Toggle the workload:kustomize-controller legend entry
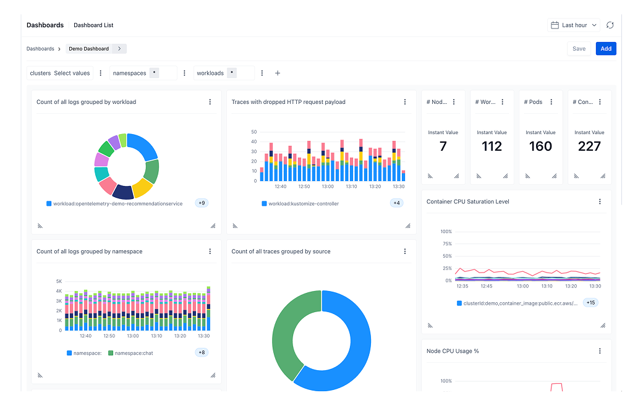Viewport: 643px width, 406px height. point(300,203)
